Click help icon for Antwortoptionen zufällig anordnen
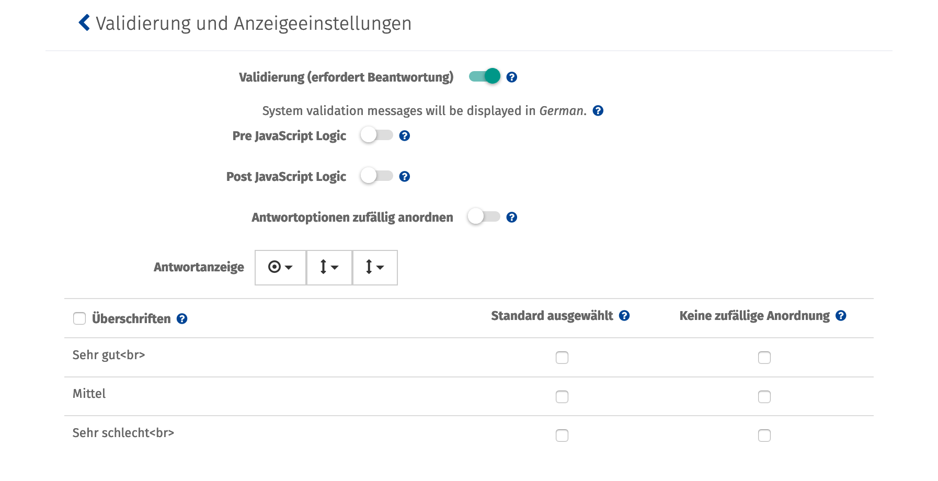The height and width of the screenshot is (481, 938). (512, 217)
